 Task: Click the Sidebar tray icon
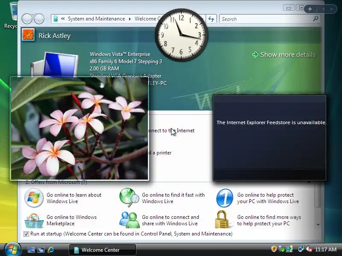[289, 249]
